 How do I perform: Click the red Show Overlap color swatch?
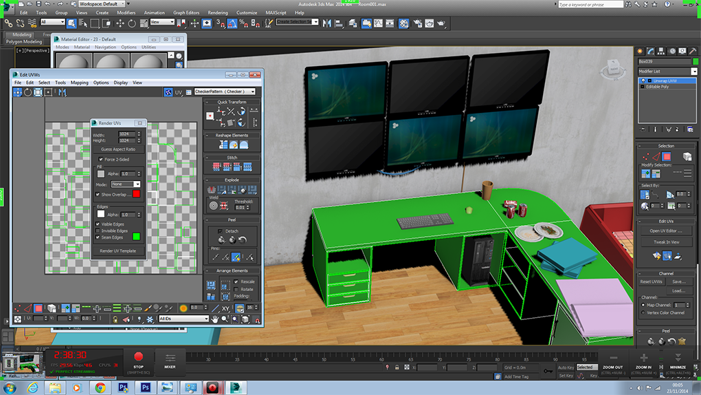pos(136,195)
